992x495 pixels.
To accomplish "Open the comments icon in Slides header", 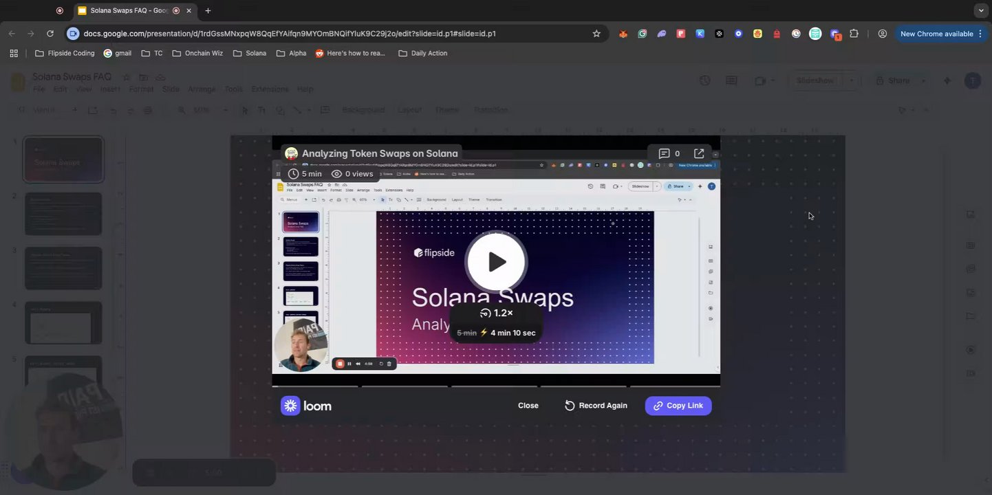I will tap(731, 80).
